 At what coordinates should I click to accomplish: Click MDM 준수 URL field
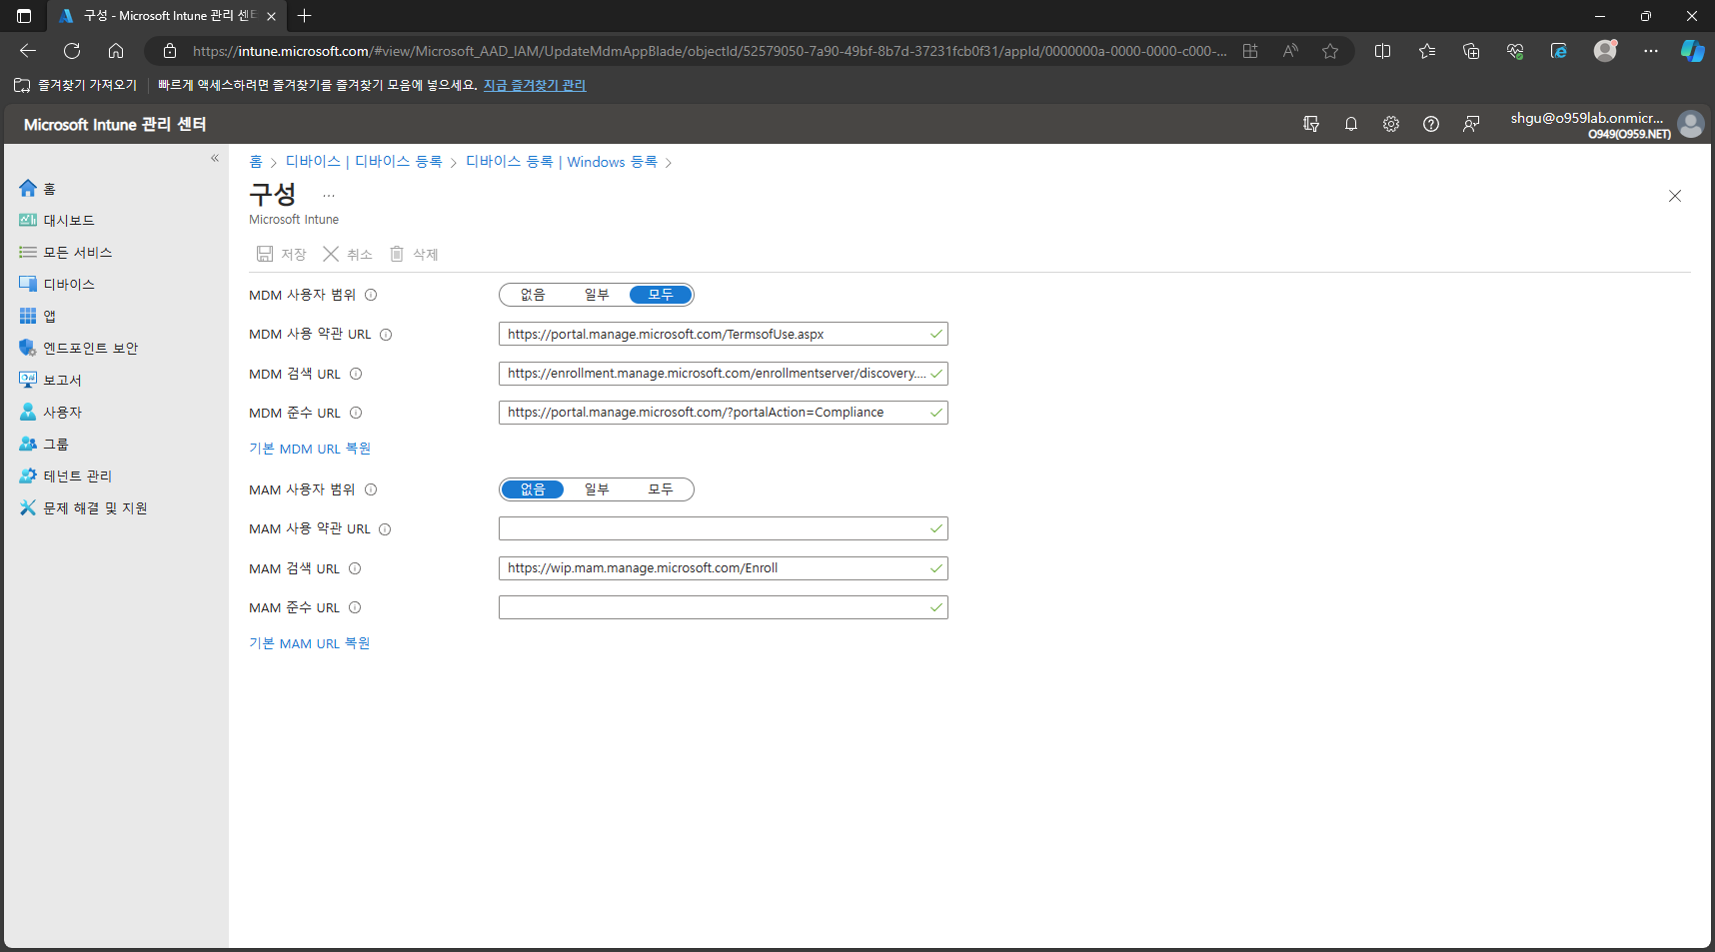click(x=723, y=413)
